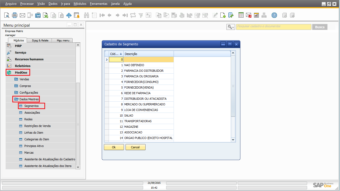Click the Print icon in toolbar
The width and height of the screenshot is (340, 191).
(14, 15)
